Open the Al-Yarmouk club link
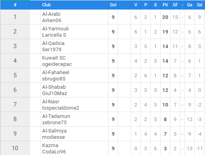The height and width of the screenshot is (155, 205). [x=55, y=28]
